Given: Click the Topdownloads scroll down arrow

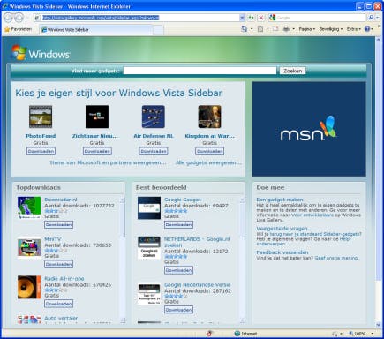Looking at the screenshot, I should (123, 320).
